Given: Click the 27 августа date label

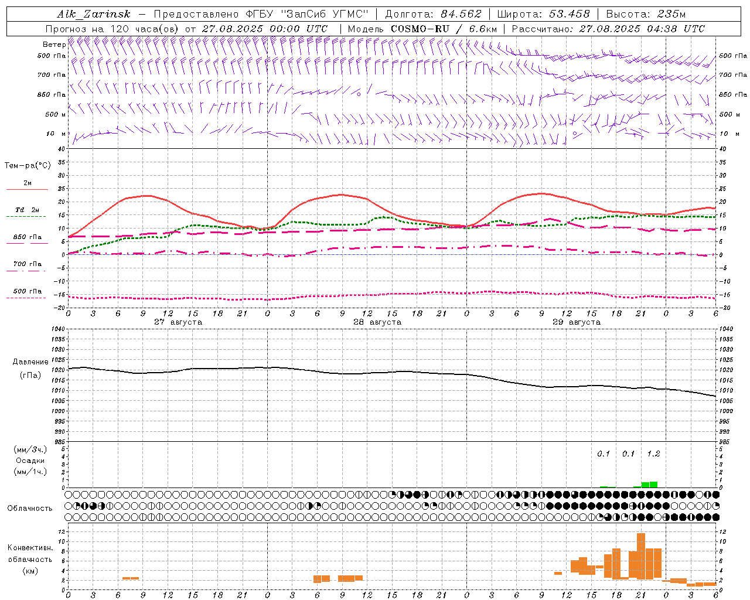Looking at the screenshot, I should [178, 322].
